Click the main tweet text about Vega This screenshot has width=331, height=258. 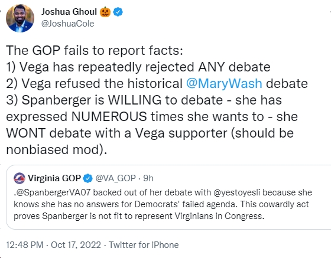point(157,100)
